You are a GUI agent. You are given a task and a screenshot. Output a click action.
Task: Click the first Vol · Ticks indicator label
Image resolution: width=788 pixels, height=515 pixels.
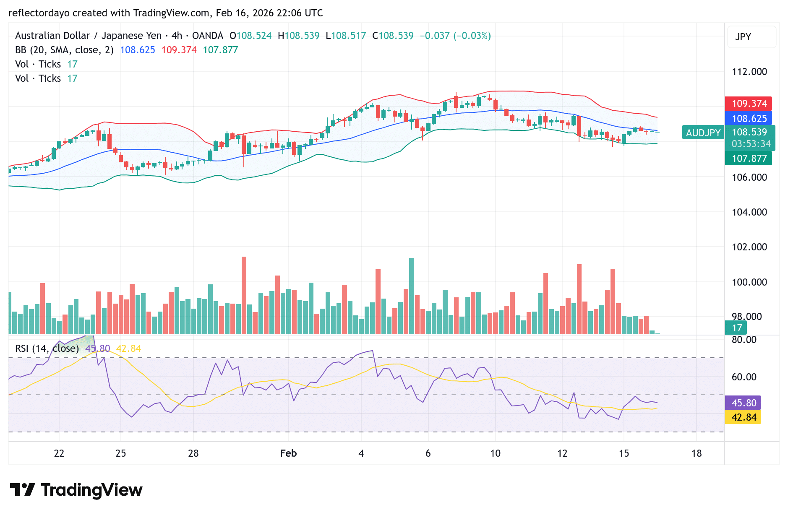pos(39,64)
